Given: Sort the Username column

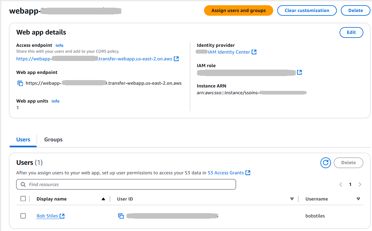Looking at the screenshot, I should (x=358, y=199).
